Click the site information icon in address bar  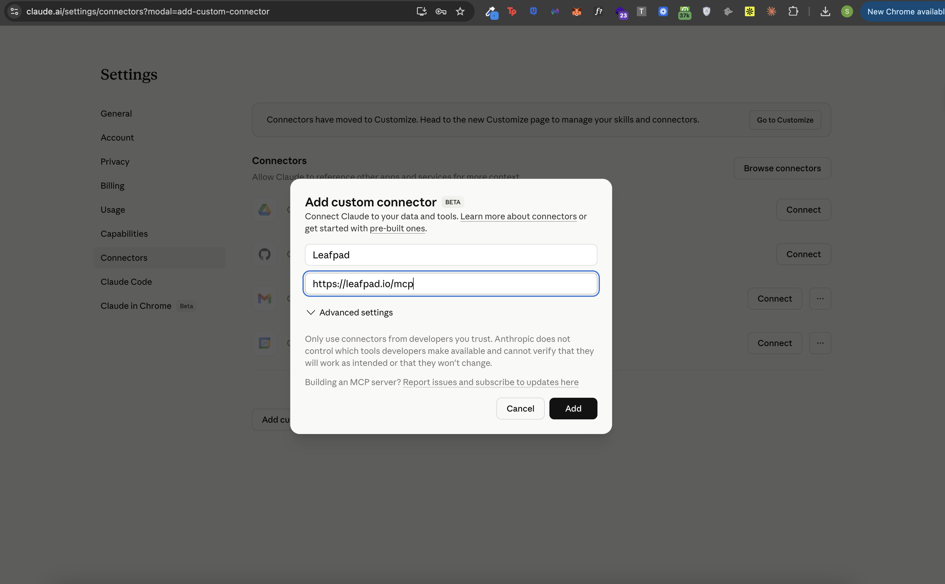pos(14,11)
